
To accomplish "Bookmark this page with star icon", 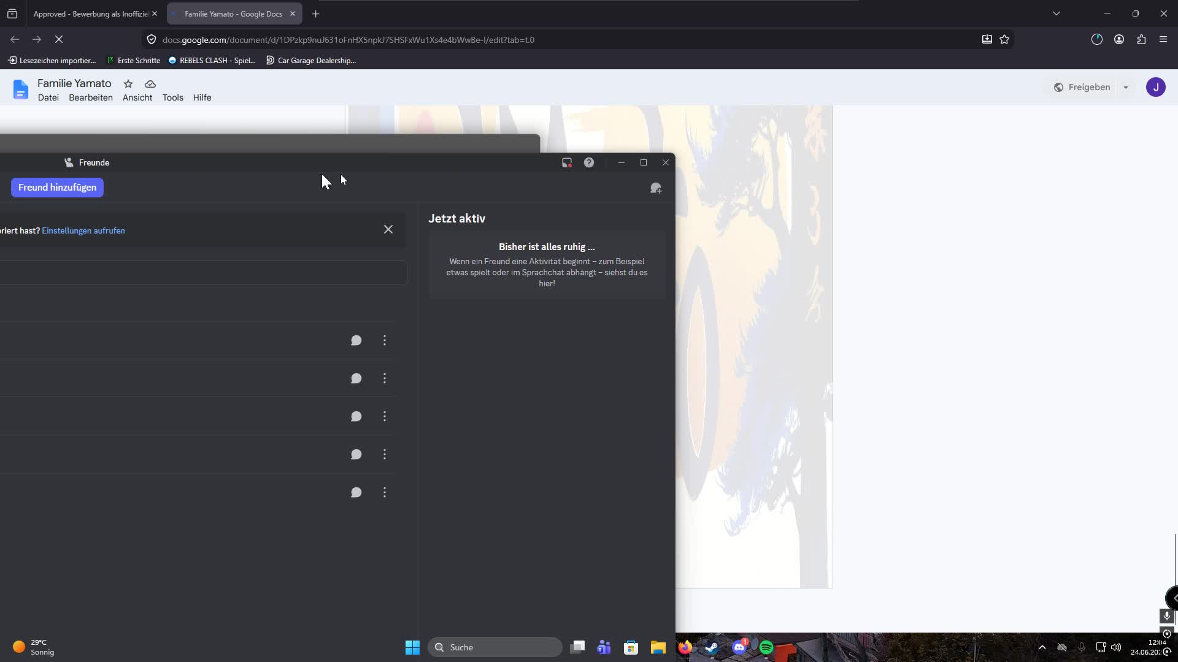I will tap(1004, 39).
